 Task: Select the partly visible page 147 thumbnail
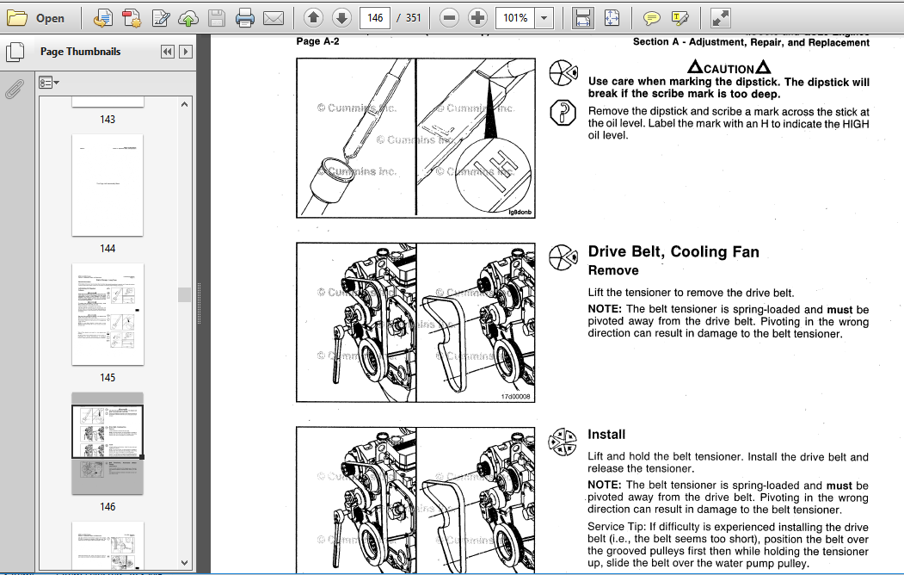(108, 545)
